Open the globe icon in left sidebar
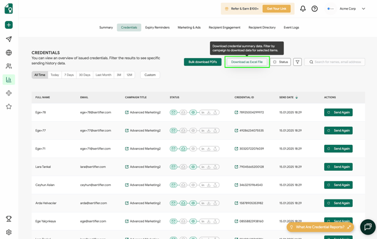377x239 pixels. click(8, 53)
